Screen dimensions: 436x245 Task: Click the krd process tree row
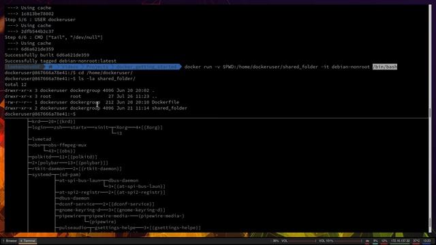tap(52, 121)
